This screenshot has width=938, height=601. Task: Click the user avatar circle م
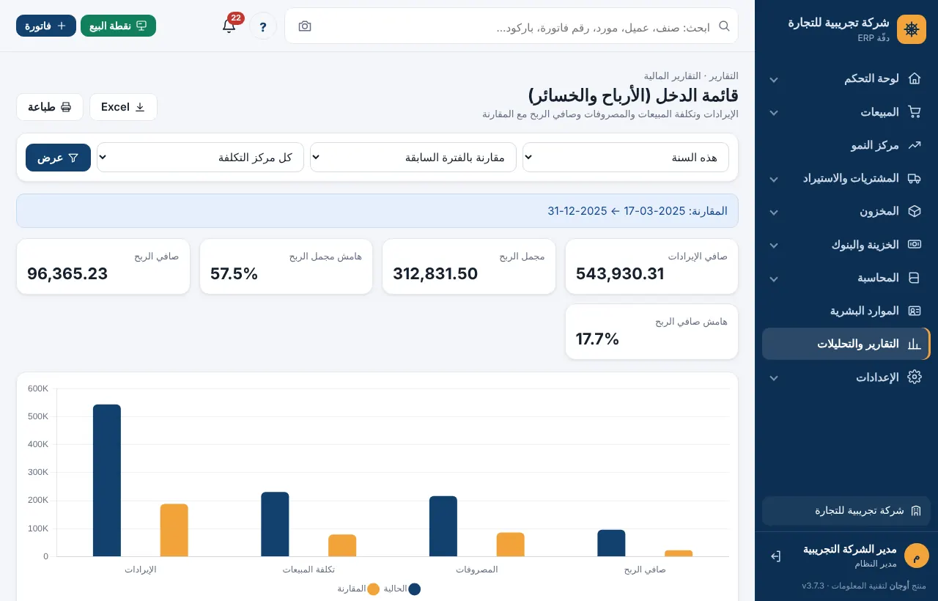point(916,556)
